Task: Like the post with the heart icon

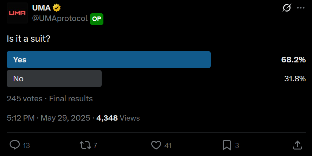Action: tap(156, 145)
